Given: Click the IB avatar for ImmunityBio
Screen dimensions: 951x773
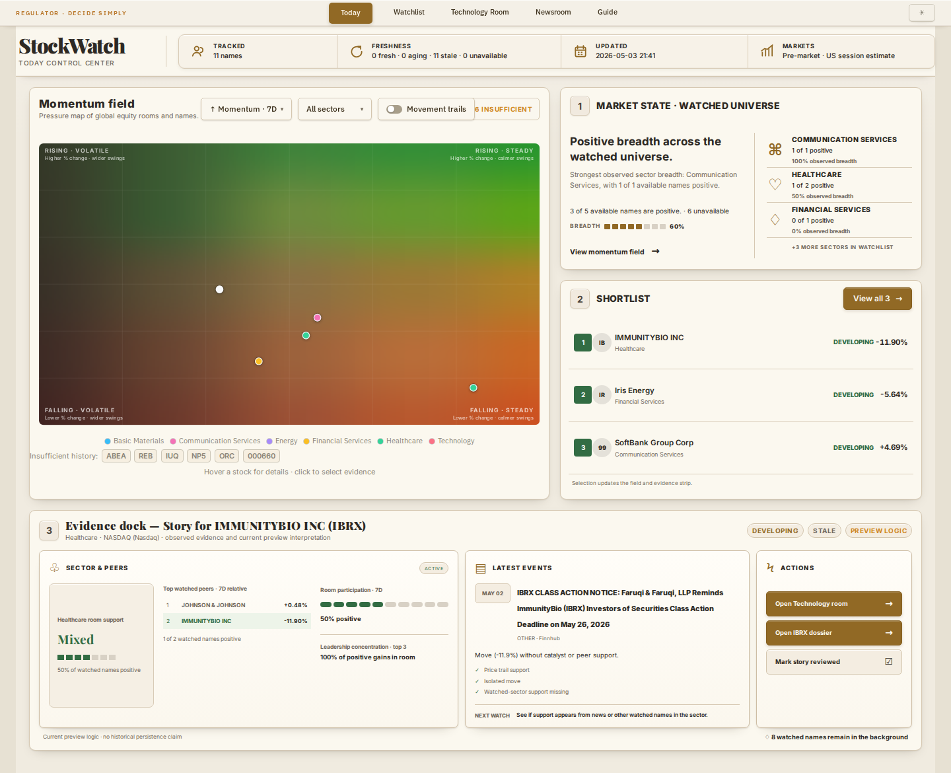Looking at the screenshot, I should tap(602, 343).
